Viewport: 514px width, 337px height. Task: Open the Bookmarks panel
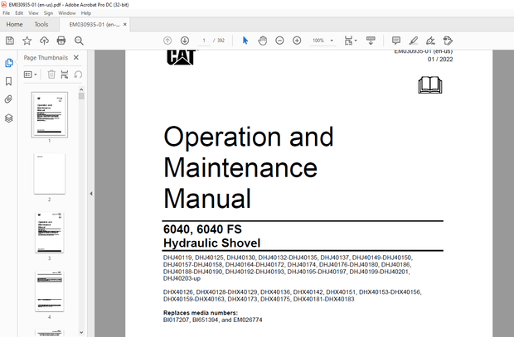[x=9, y=81]
